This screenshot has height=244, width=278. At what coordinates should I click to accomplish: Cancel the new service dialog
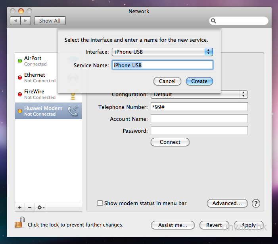167,81
